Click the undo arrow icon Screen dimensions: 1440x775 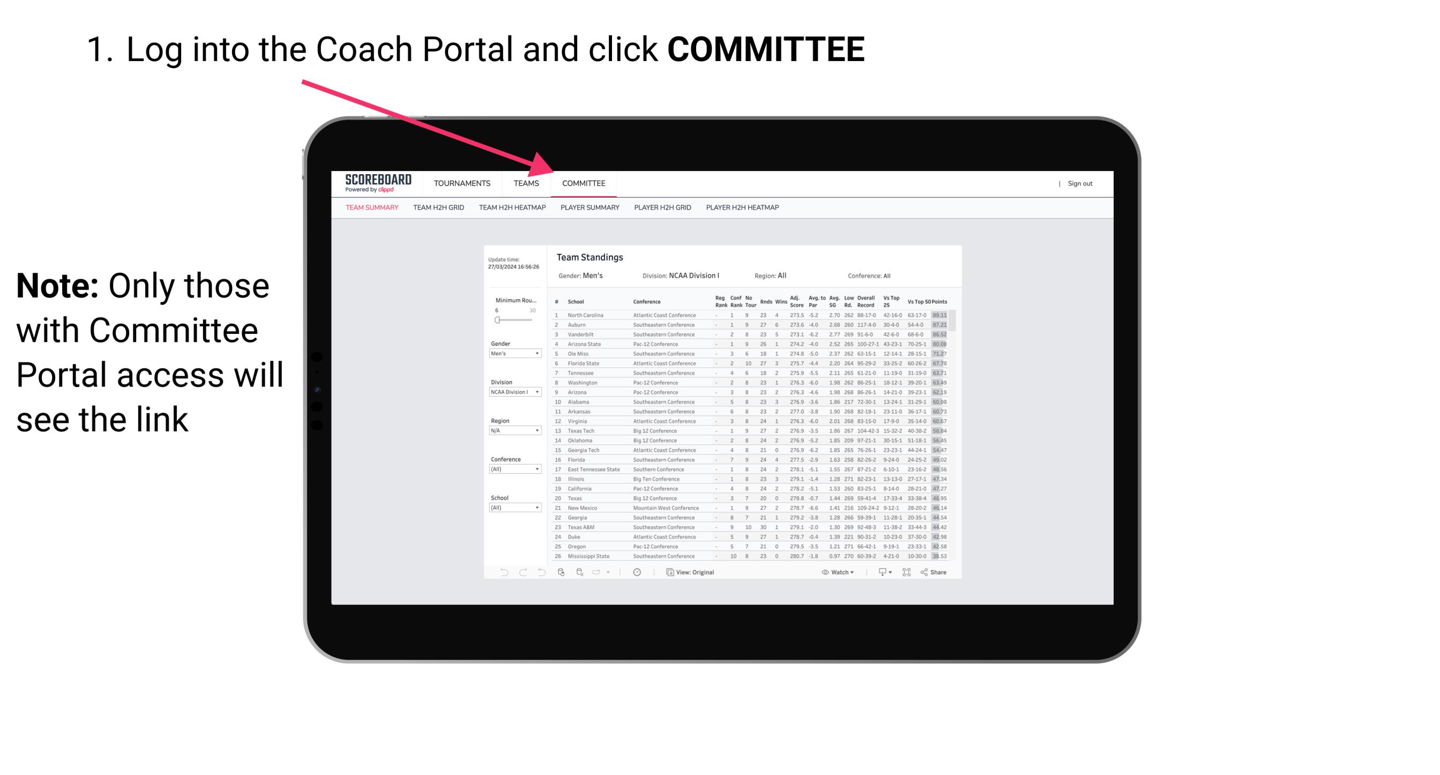point(498,572)
